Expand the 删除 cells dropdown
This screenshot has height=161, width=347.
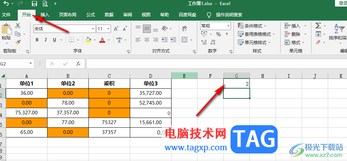coord(305,34)
